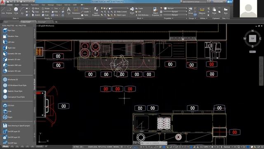Open the Decimal units dropdown in status bar
Viewport: 264px width, 149px height.
pyautogui.click(x=228, y=147)
